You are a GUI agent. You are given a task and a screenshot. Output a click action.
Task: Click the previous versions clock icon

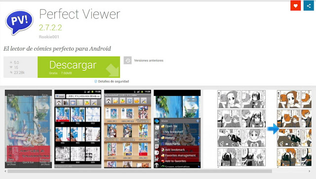click(127, 60)
